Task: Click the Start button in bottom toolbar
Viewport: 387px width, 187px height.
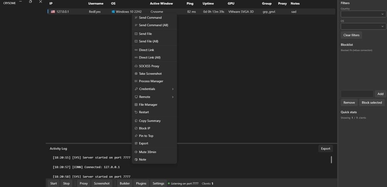Action: 54,183
